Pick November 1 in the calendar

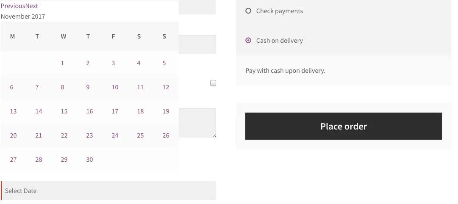(63, 63)
